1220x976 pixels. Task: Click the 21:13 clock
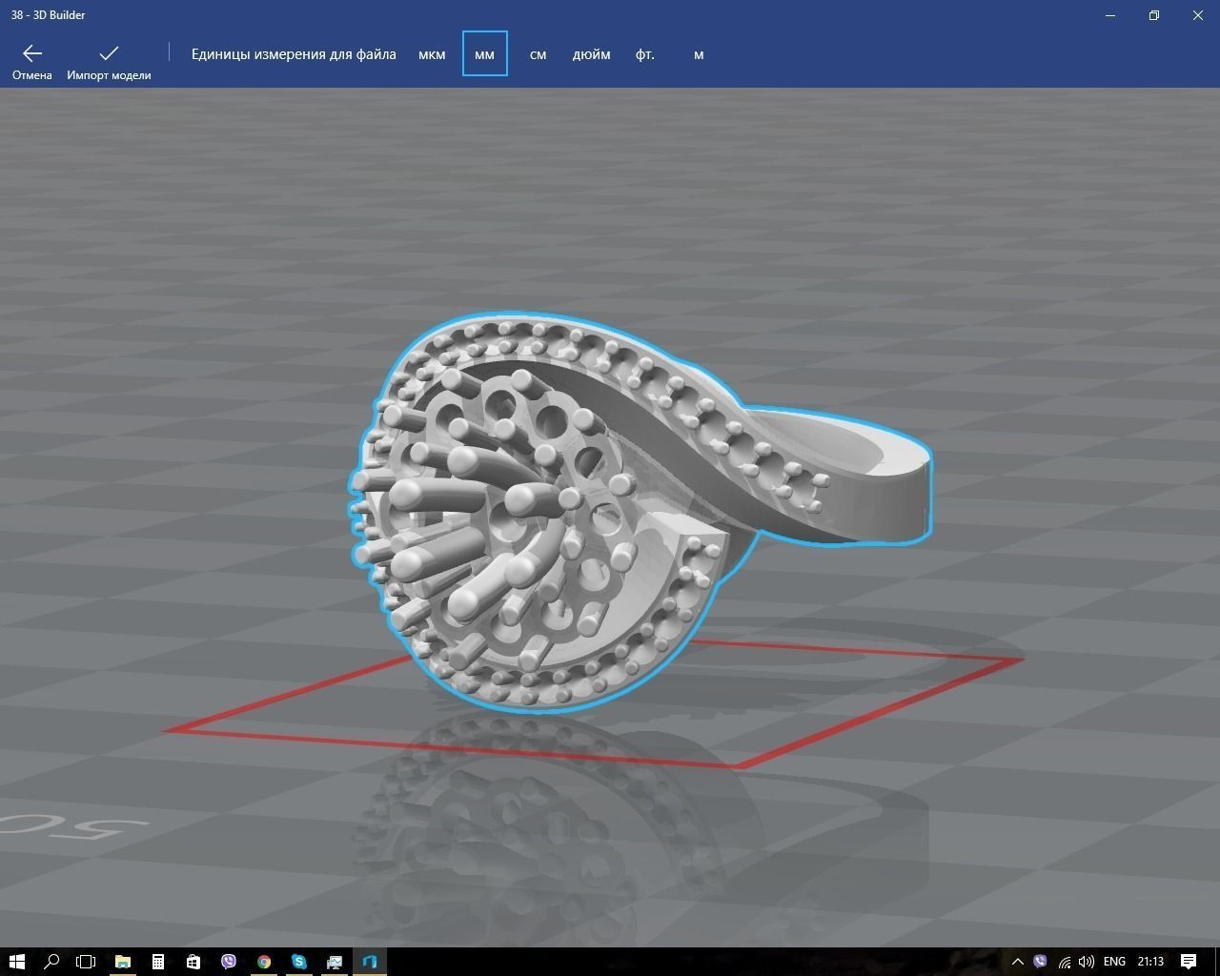click(1150, 961)
